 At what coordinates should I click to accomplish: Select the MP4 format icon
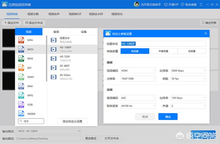[x=21, y=40]
